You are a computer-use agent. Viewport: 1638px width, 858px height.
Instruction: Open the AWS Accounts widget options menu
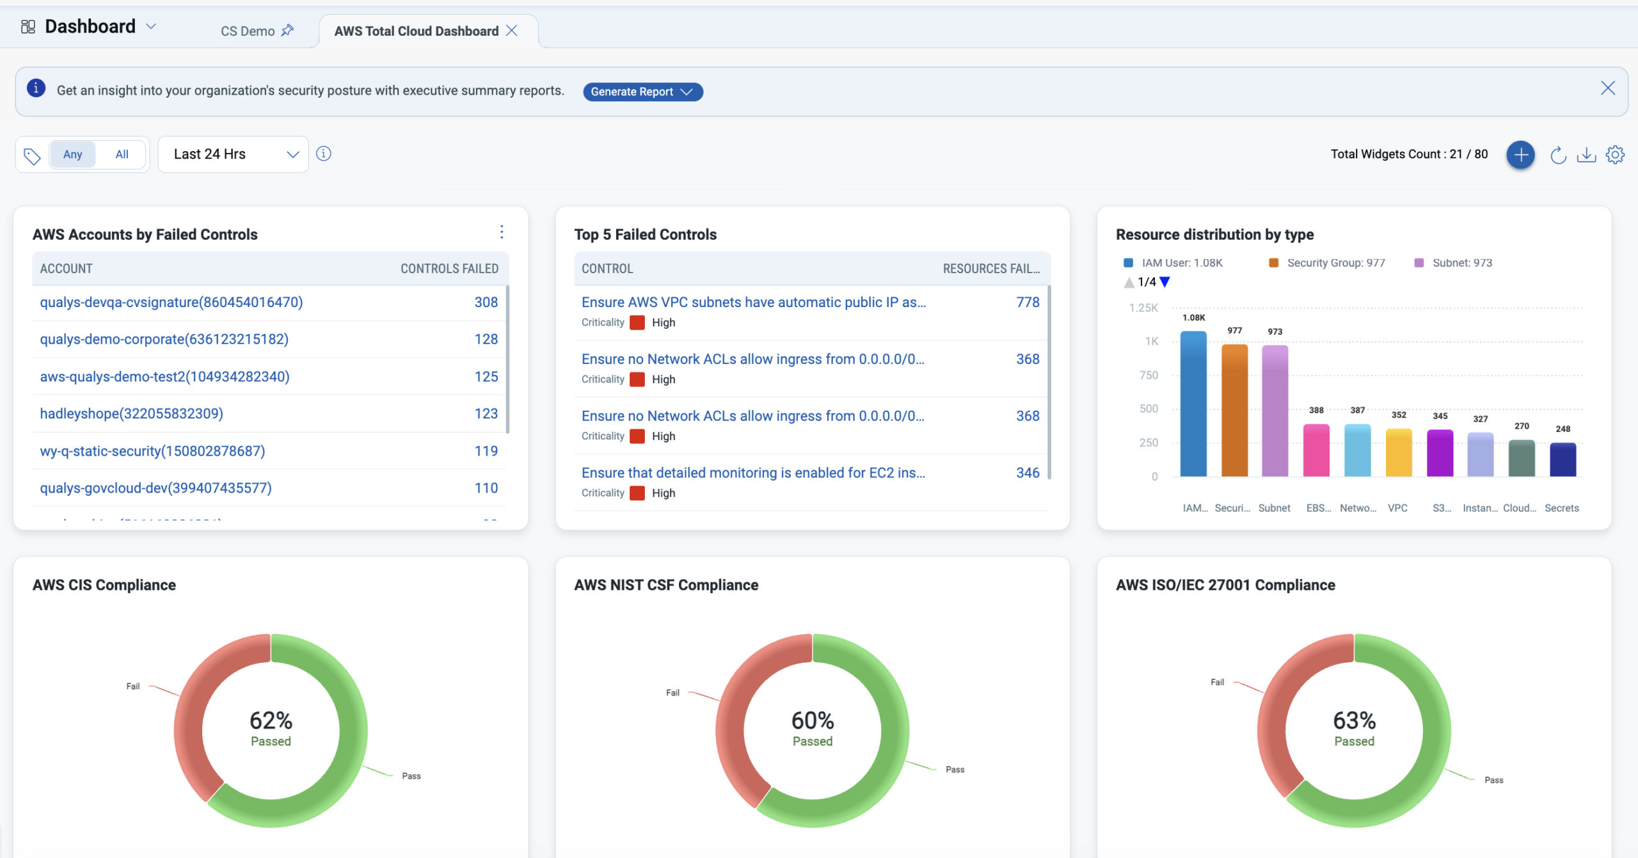tap(502, 232)
